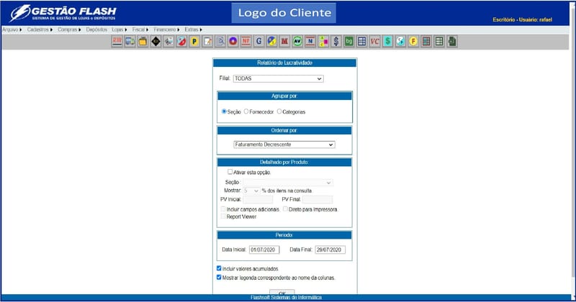Screen dimensions: 576x302
Task: Uncheck 'Incluir valores acumulados'
Action: [x=220, y=268]
